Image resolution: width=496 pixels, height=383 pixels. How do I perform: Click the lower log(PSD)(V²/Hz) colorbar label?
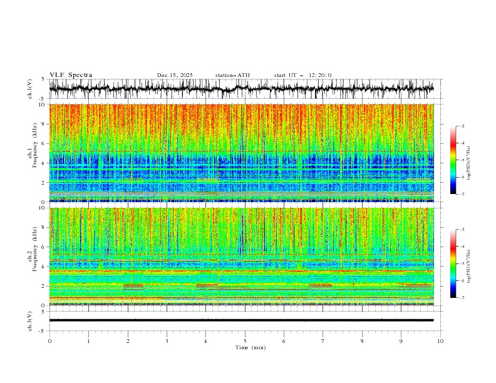click(469, 266)
